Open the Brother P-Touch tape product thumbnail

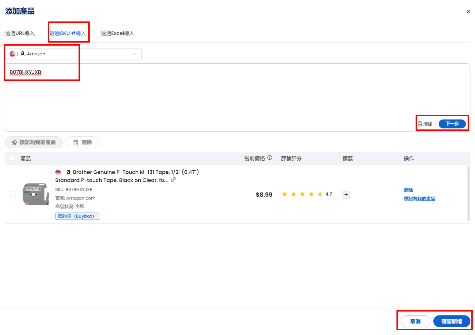point(36,194)
